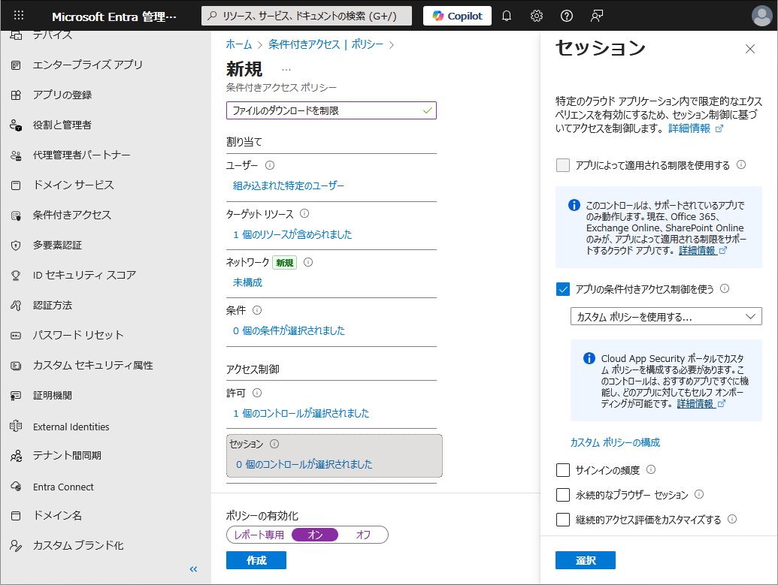The height and width of the screenshot is (585, 778).
Task: Open 未構成 network link
Action: click(x=247, y=282)
